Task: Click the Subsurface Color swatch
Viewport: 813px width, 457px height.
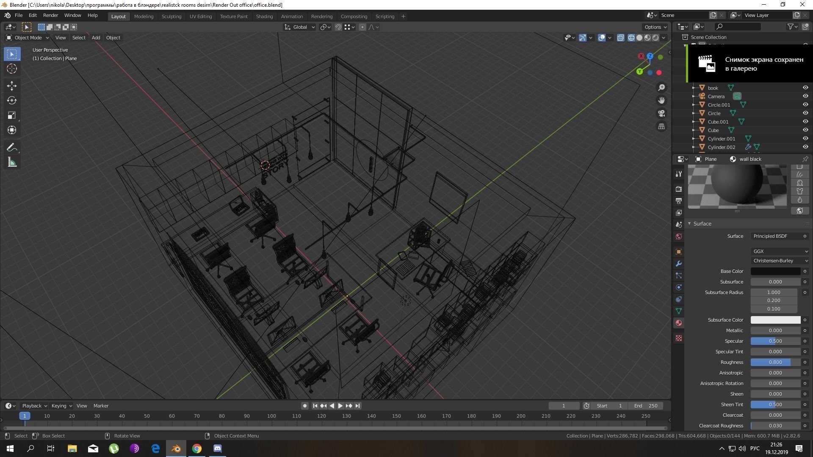Action: click(x=775, y=320)
